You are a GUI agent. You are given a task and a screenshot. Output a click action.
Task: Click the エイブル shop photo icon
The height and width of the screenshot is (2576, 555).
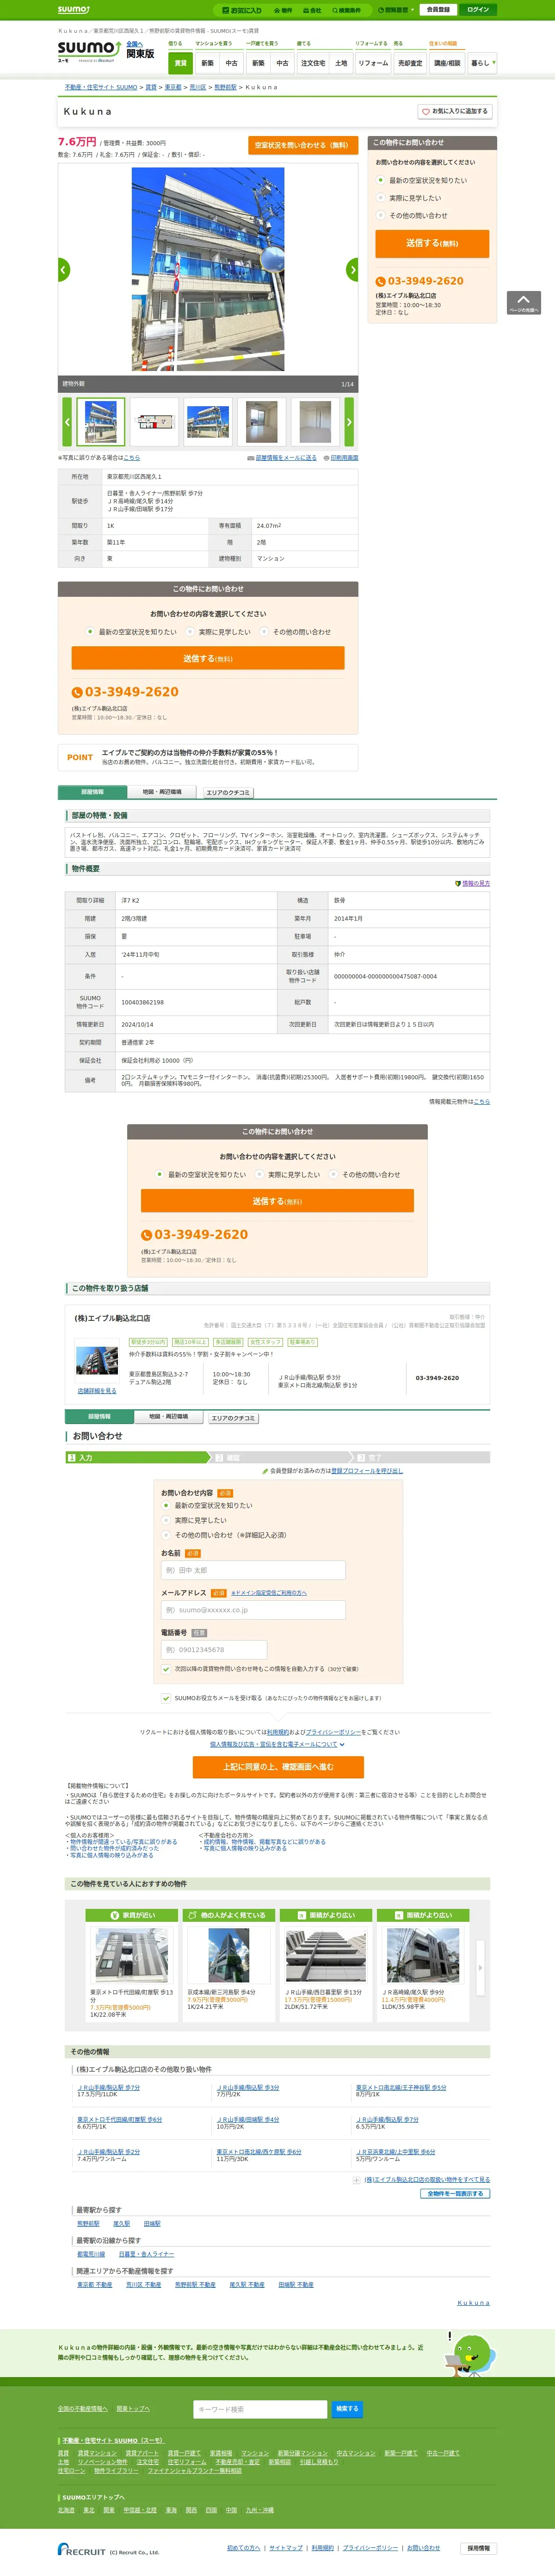(x=97, y=1360)
